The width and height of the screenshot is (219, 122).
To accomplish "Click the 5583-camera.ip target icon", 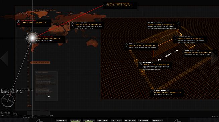I will 126,45.
